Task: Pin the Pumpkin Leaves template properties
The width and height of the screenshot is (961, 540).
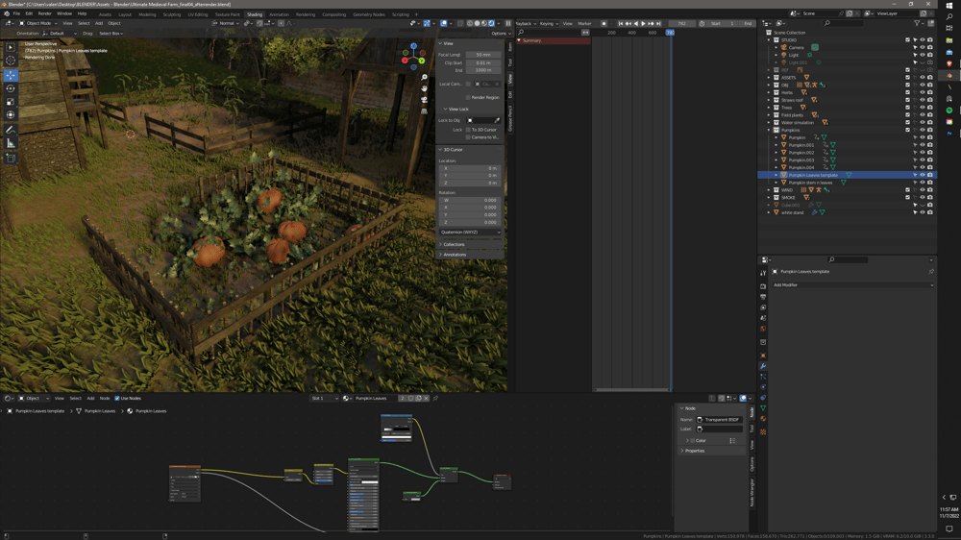Action: (931, 272)
